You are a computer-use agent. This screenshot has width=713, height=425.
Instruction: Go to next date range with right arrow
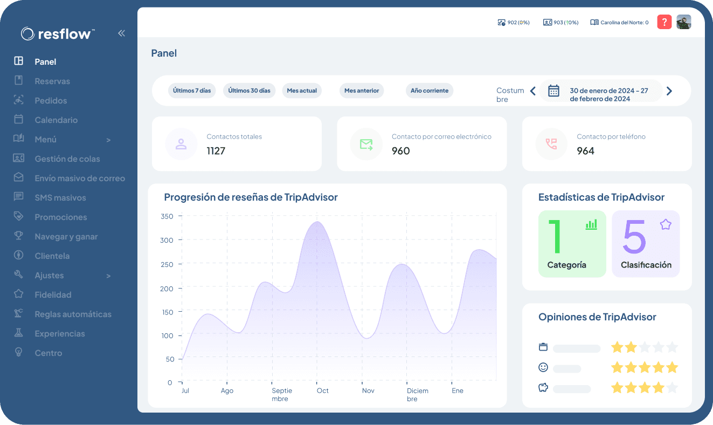click(669, 91)
